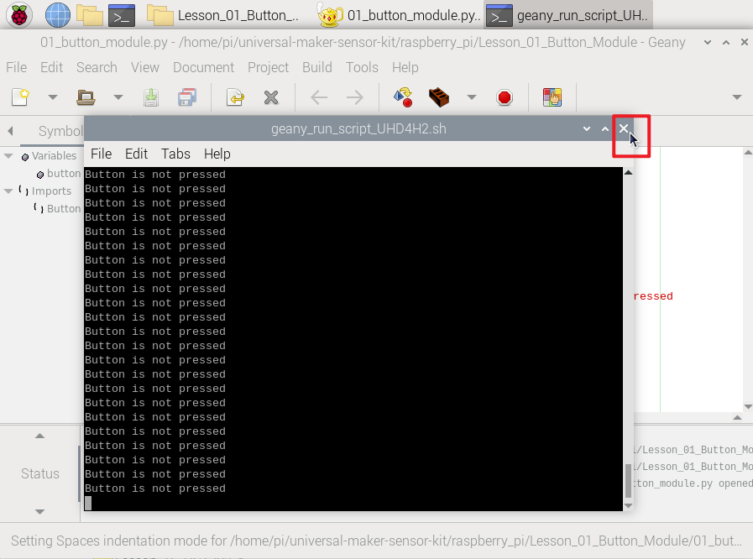The width and height of the screenshot is (753, 559).
Task: Close current file with X toolbar icon
Action: click(x=271, y=97)
